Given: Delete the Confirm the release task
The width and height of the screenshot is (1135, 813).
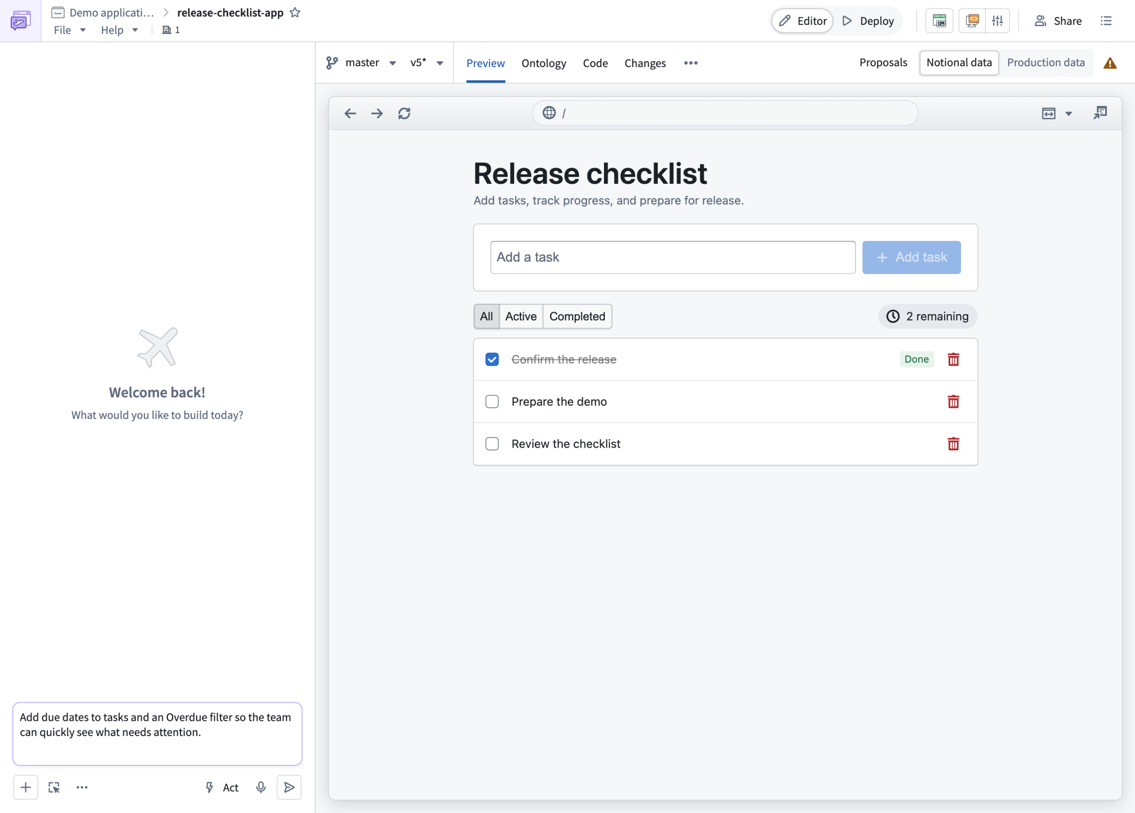Looking at the screenshot, I should point(953,359).
